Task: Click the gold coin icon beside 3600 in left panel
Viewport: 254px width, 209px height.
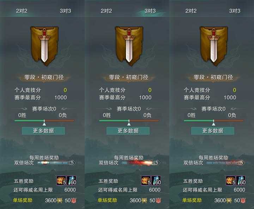Action: pyautogui.click(x=60, y=201)
